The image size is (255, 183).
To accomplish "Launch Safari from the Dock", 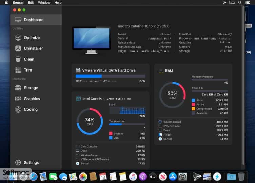I will point(33,177).
